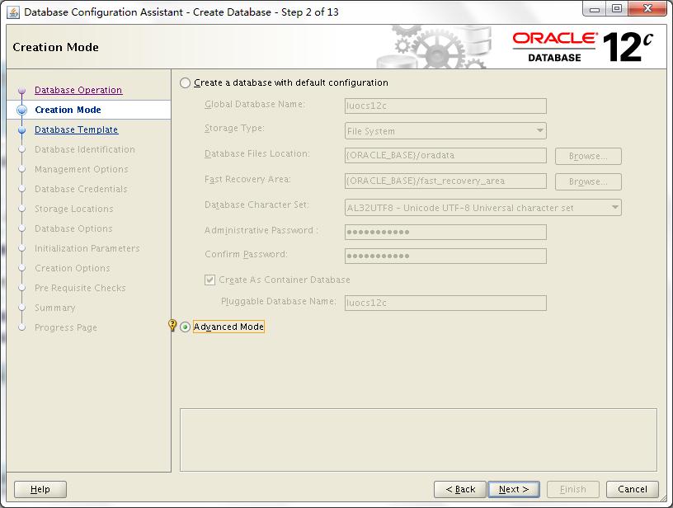Open the Database Template step link

coord(77,129)
